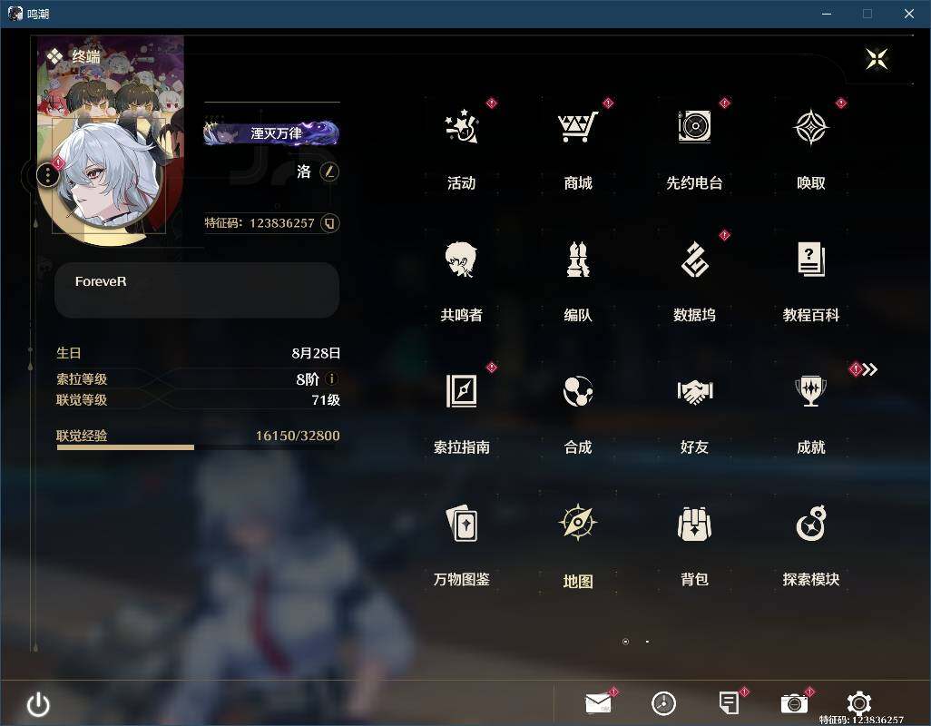Open the avatar three-dot options menu
The image size is (931, 726).
coord(47,174)
